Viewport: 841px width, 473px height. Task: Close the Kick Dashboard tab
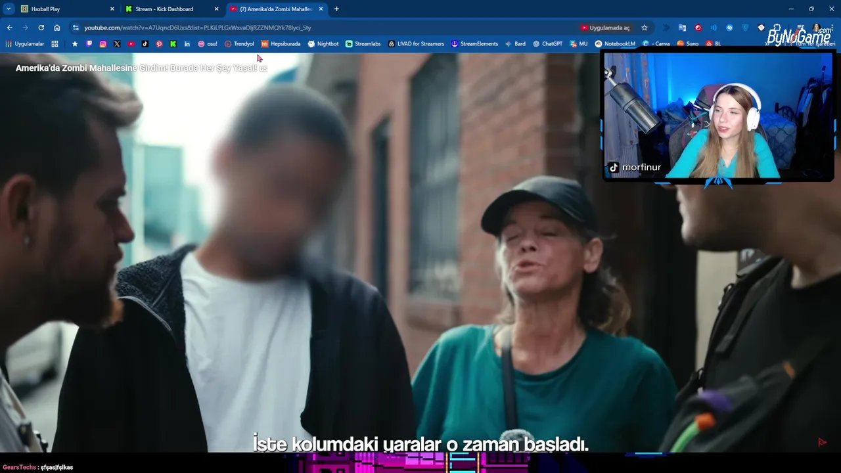coord(216,9)
